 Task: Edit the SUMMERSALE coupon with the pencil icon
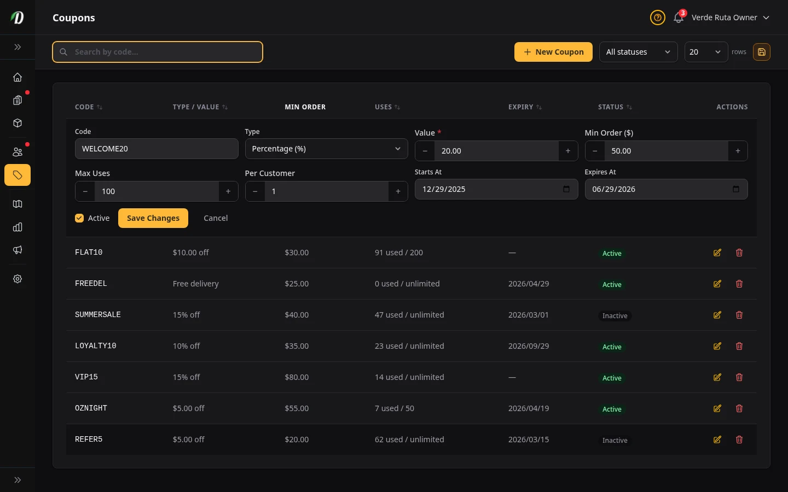717,315
